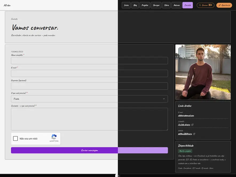This screenshot has width=236, height=177.
Task: Click external link icon next to LinkedIn
Action: click(x=192, y=125)
